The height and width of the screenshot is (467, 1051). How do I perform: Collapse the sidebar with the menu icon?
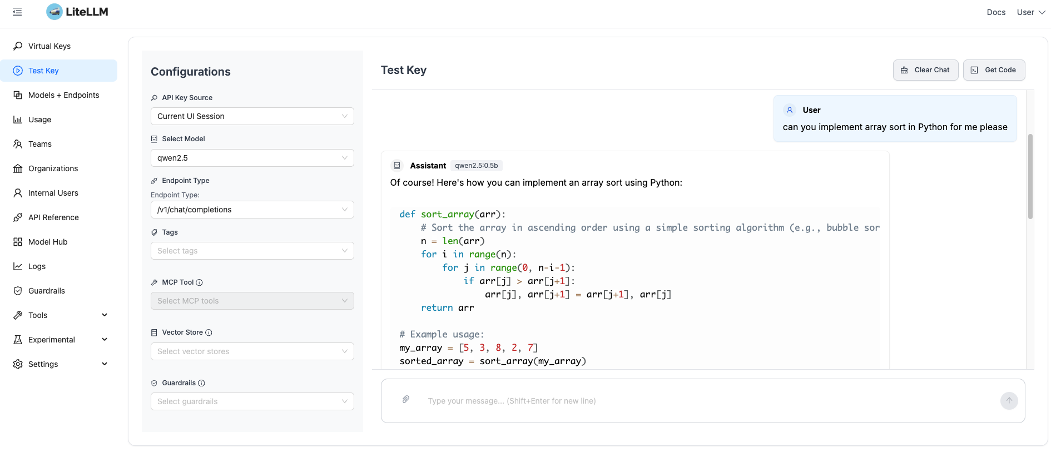[17, 12]
